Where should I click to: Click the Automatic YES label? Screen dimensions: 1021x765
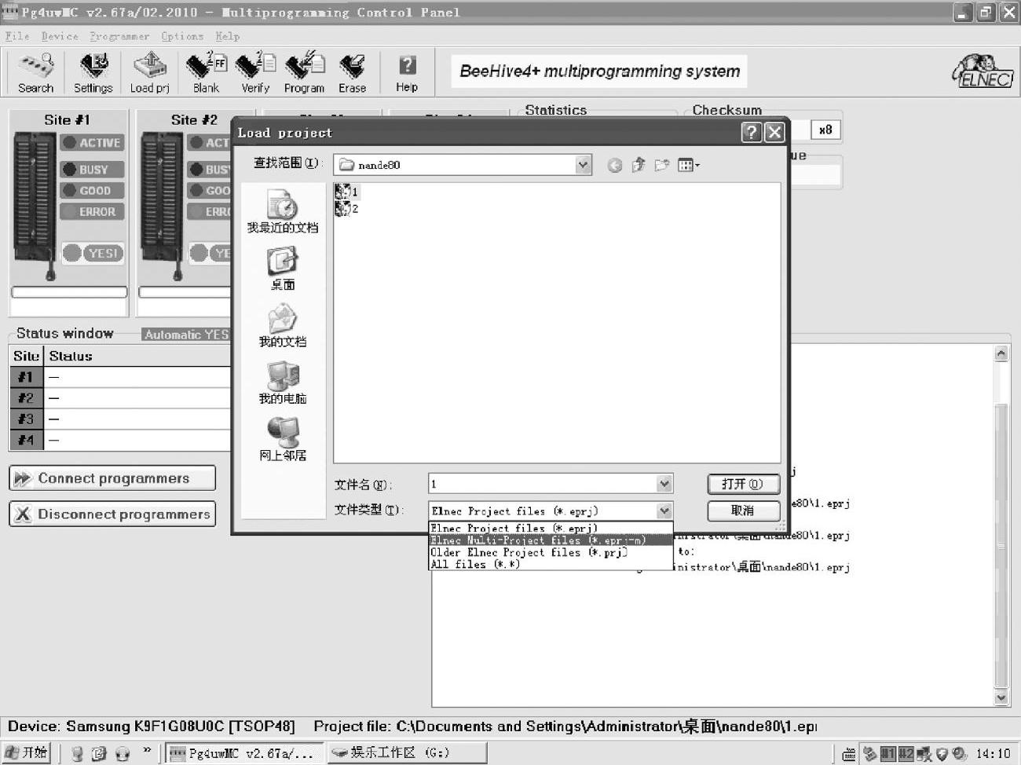(186, 335)
